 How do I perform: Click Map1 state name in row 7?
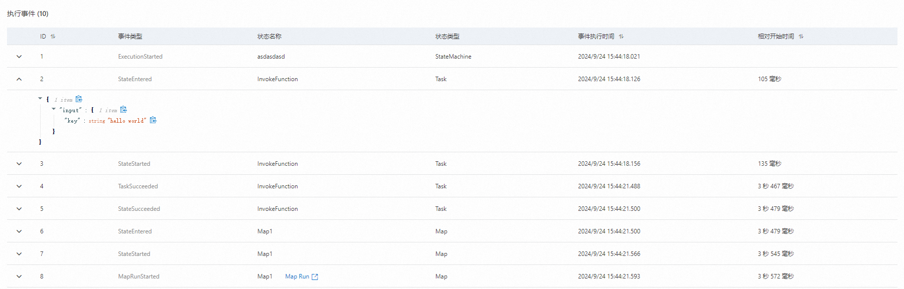265,254
